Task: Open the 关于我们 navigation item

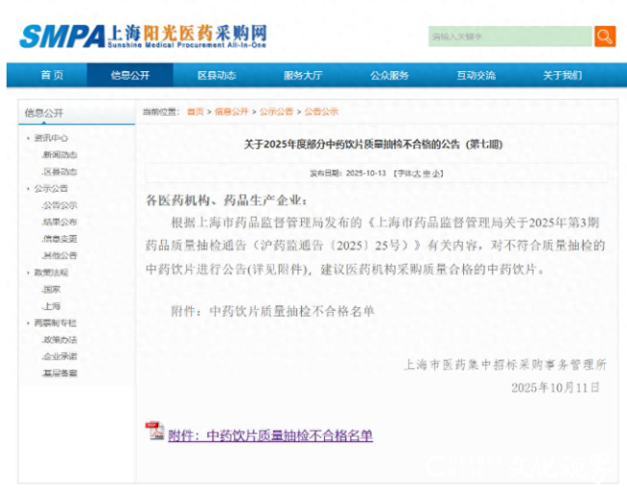Action: pyautogui.click(x=562, y=75)
